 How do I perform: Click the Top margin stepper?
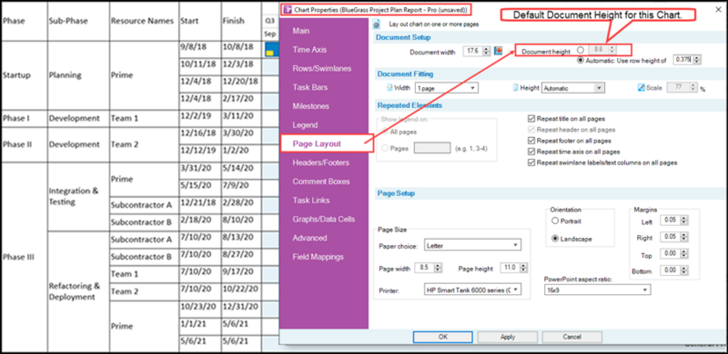684,255
